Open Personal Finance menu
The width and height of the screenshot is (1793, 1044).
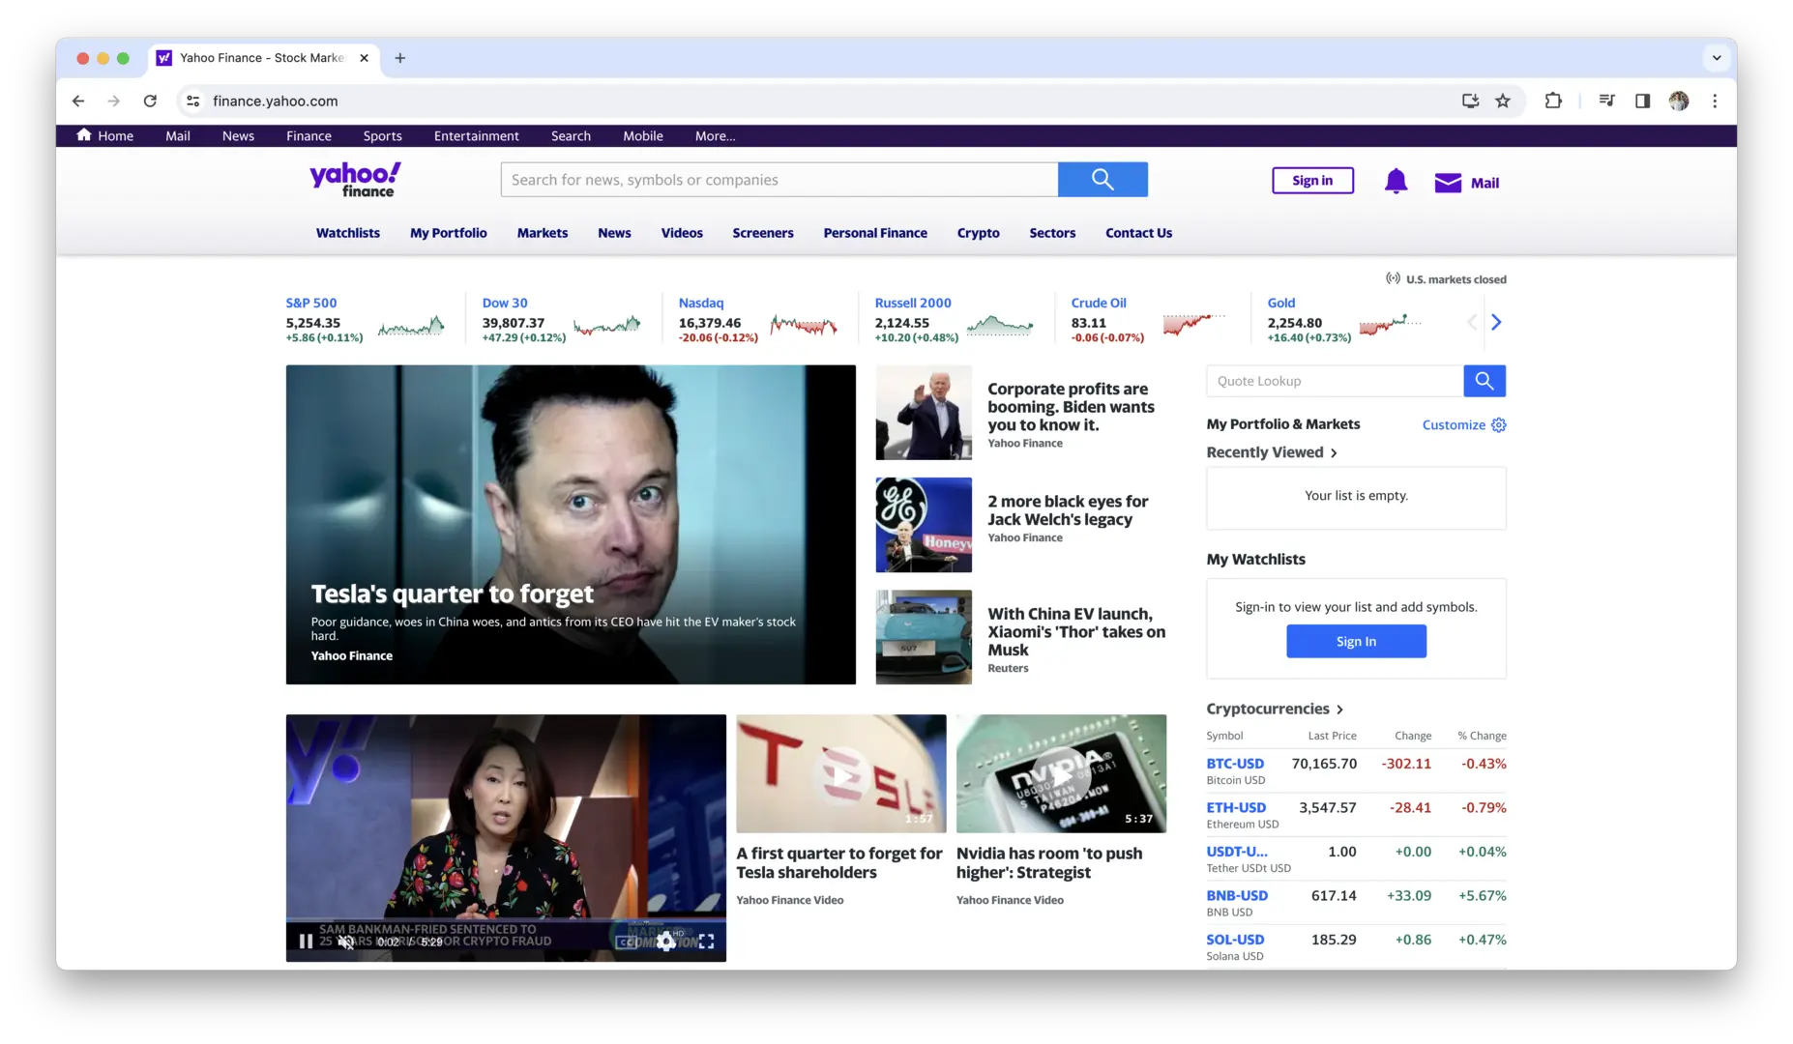pyautogui.click(x=875, y=233)
